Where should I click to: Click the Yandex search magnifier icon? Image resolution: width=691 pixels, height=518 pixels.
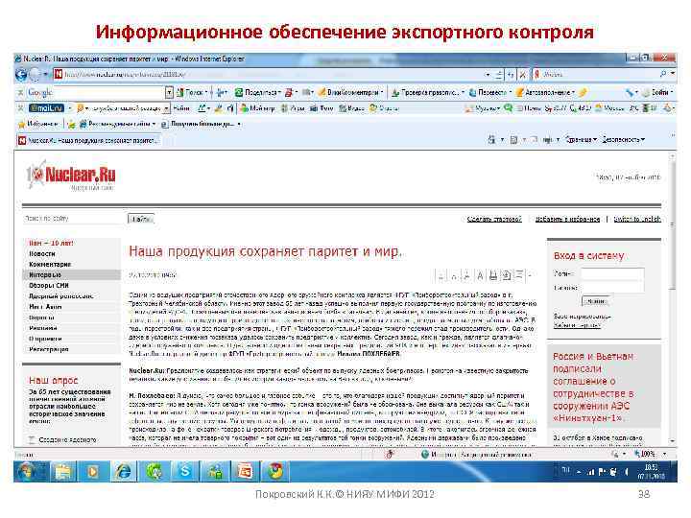pyautogui.click(x=663, y=74)
